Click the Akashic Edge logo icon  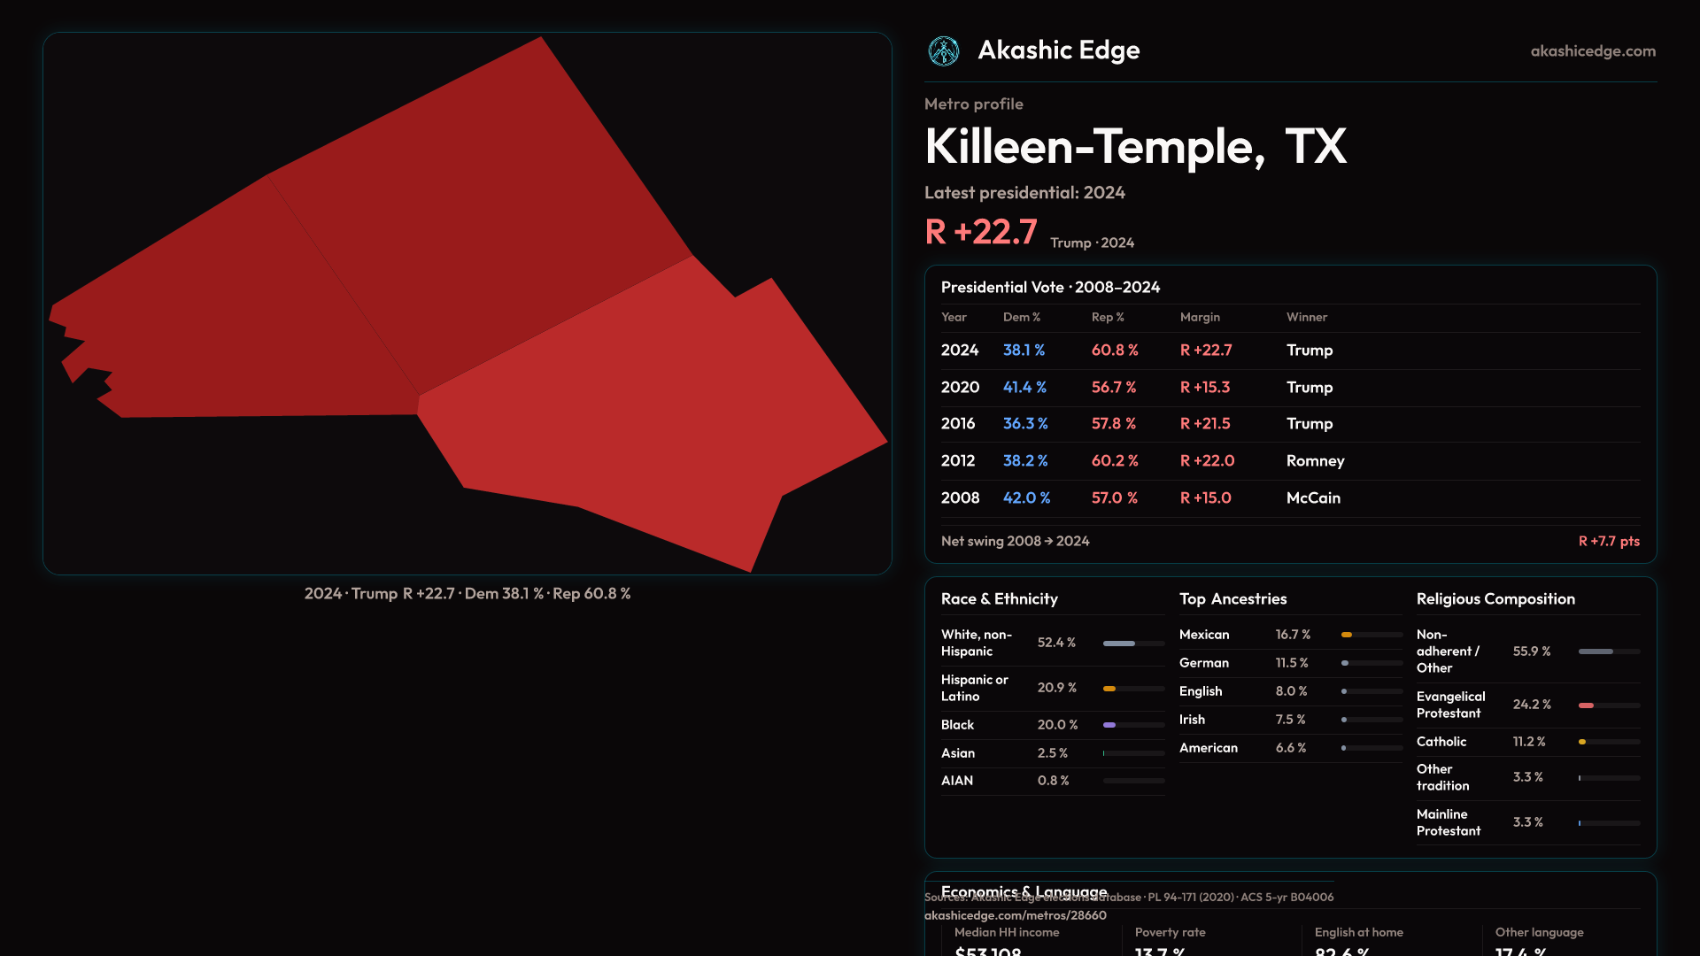coord(943,51)
